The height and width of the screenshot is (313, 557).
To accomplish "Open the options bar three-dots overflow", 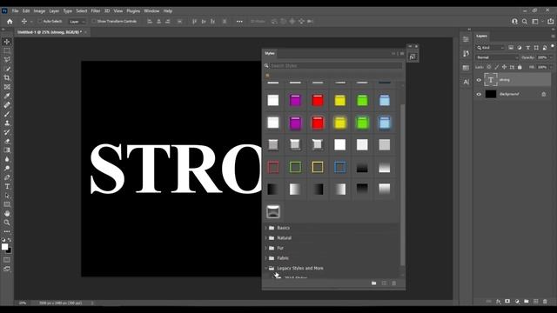I will point(239,22).
